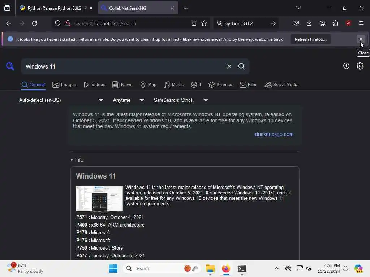Clear the windows 11 search query
The height and width of the screenshot is (277, 370).
pyautogui.click(x=229, y=66)
